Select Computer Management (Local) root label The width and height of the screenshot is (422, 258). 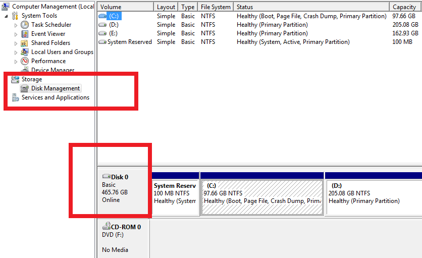[x=53, y=7]
